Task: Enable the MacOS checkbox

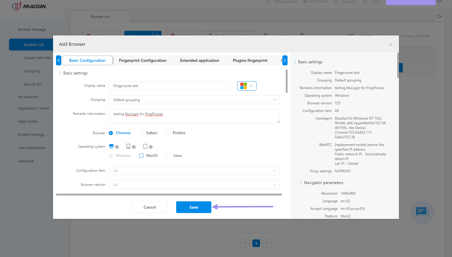Action: click(141, 156)
